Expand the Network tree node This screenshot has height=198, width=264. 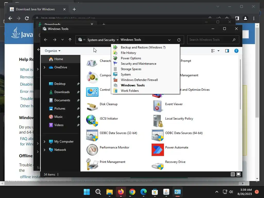[x=44, y=150]
